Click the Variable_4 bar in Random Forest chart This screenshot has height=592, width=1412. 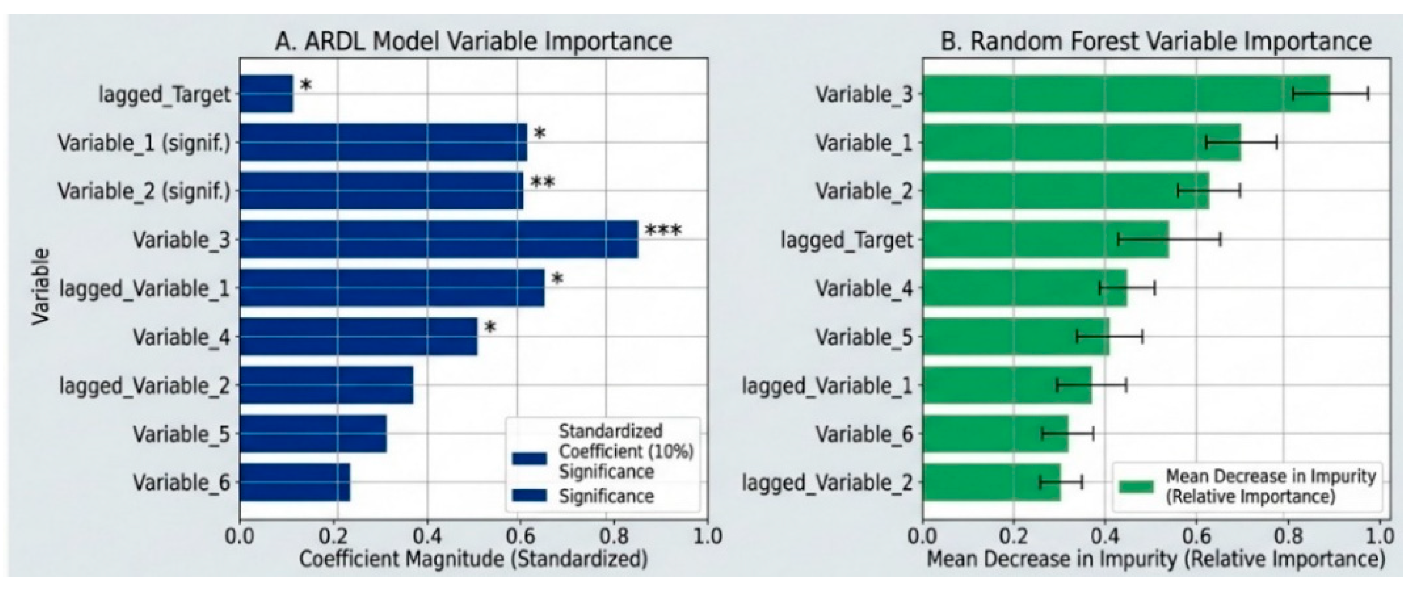tap(1025, 288)
